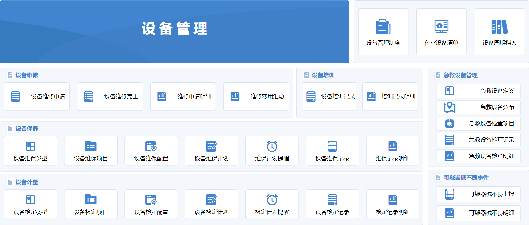
Task: Click the 检定记录明细 chart icon
Action: (x=393, y=200)
